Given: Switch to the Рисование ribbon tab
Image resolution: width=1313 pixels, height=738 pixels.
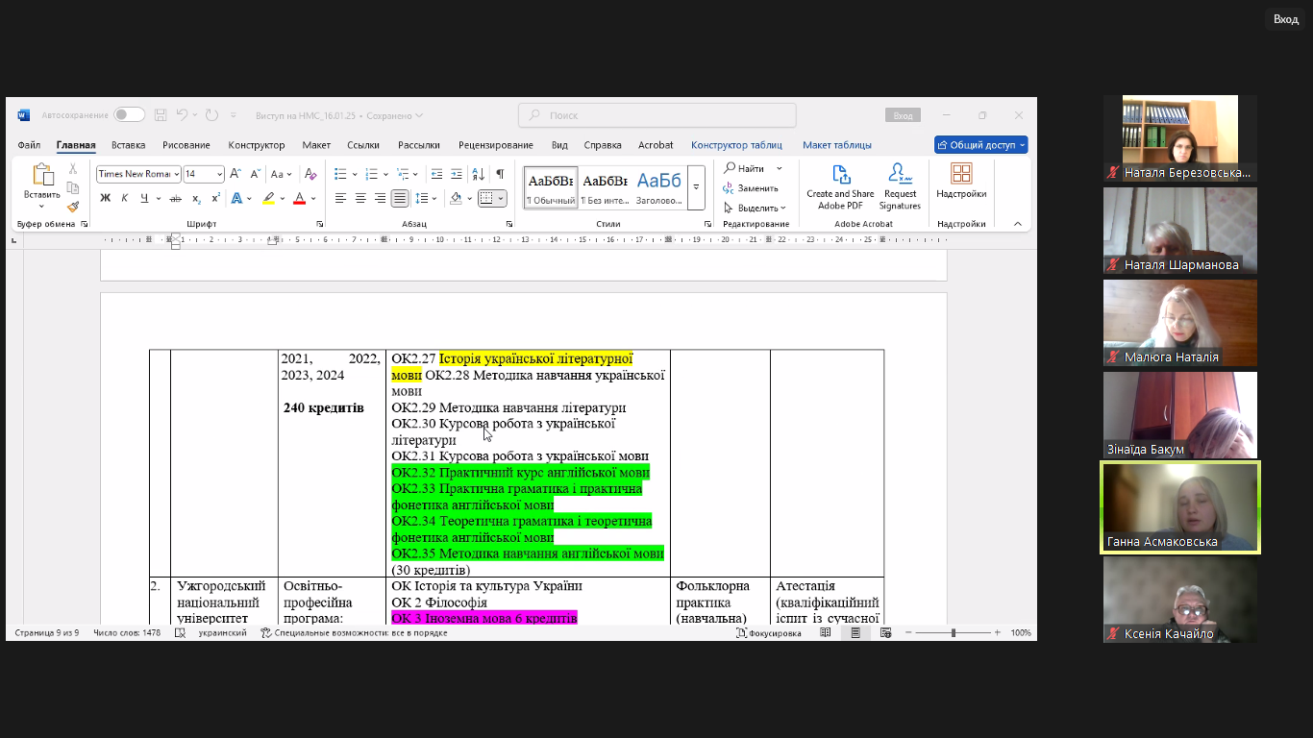Looking at the screenshot, I should click(186, 145).
